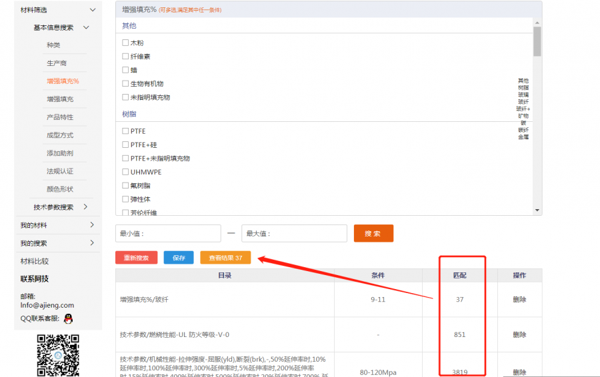Click the red 重新搜索 button
Screen dimensions: 600x377
coord(136,258)
